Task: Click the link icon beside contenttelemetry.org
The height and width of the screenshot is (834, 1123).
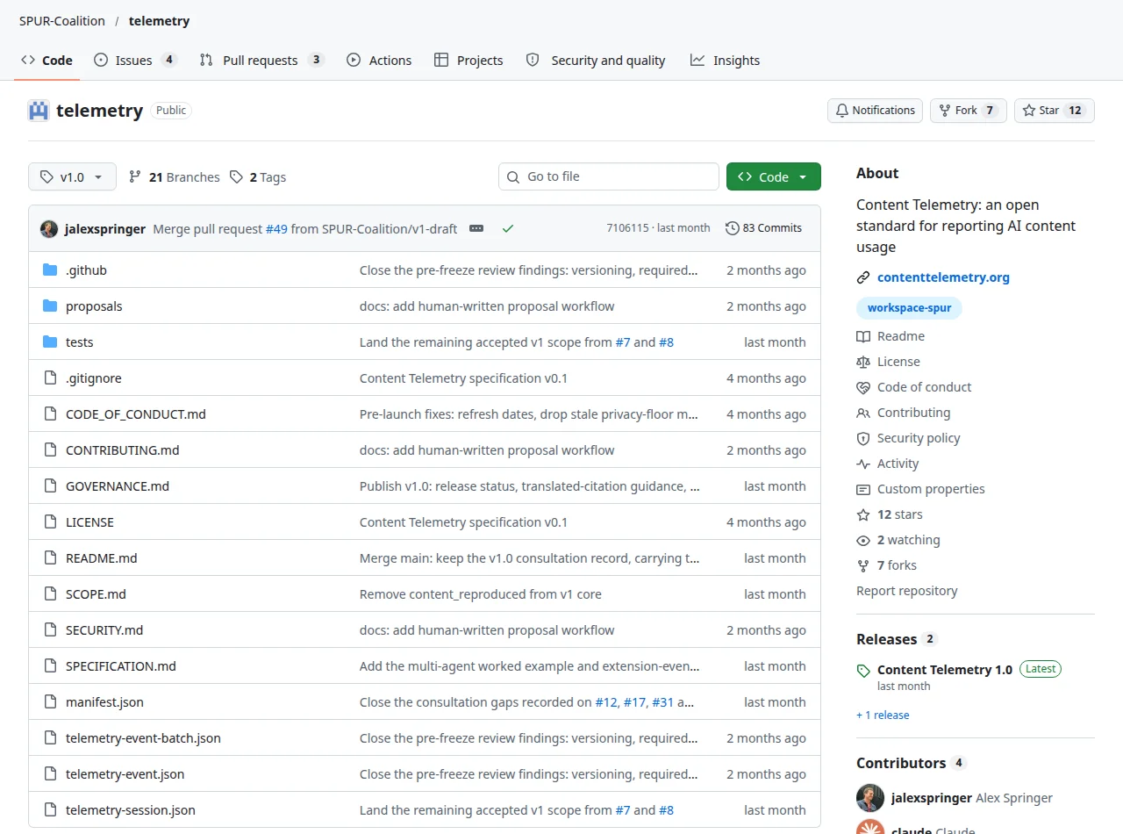Action: click(863, 277)
